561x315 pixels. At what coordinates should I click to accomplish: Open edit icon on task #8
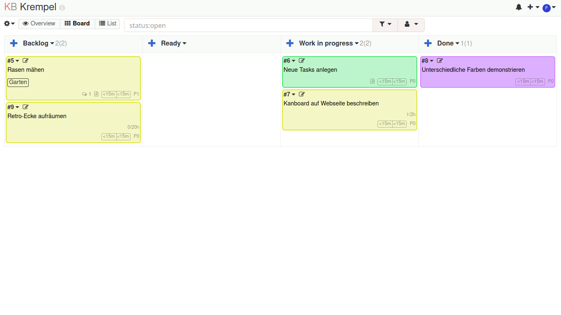pyautogui.click(x=440, y=61)
